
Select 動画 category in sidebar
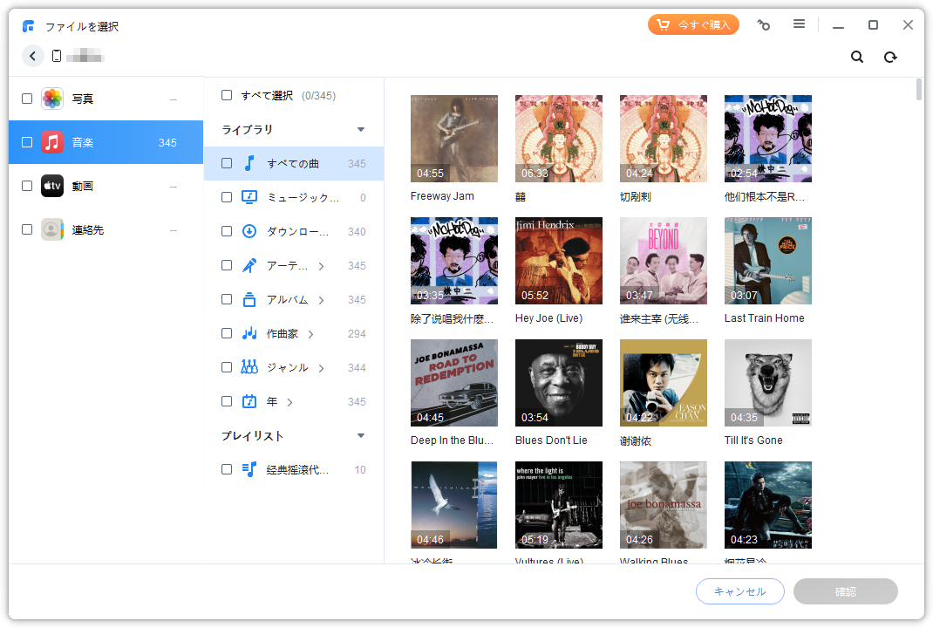(106, 186)
